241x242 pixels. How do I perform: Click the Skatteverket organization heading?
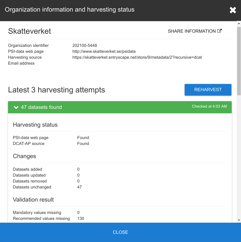[30, 31]
